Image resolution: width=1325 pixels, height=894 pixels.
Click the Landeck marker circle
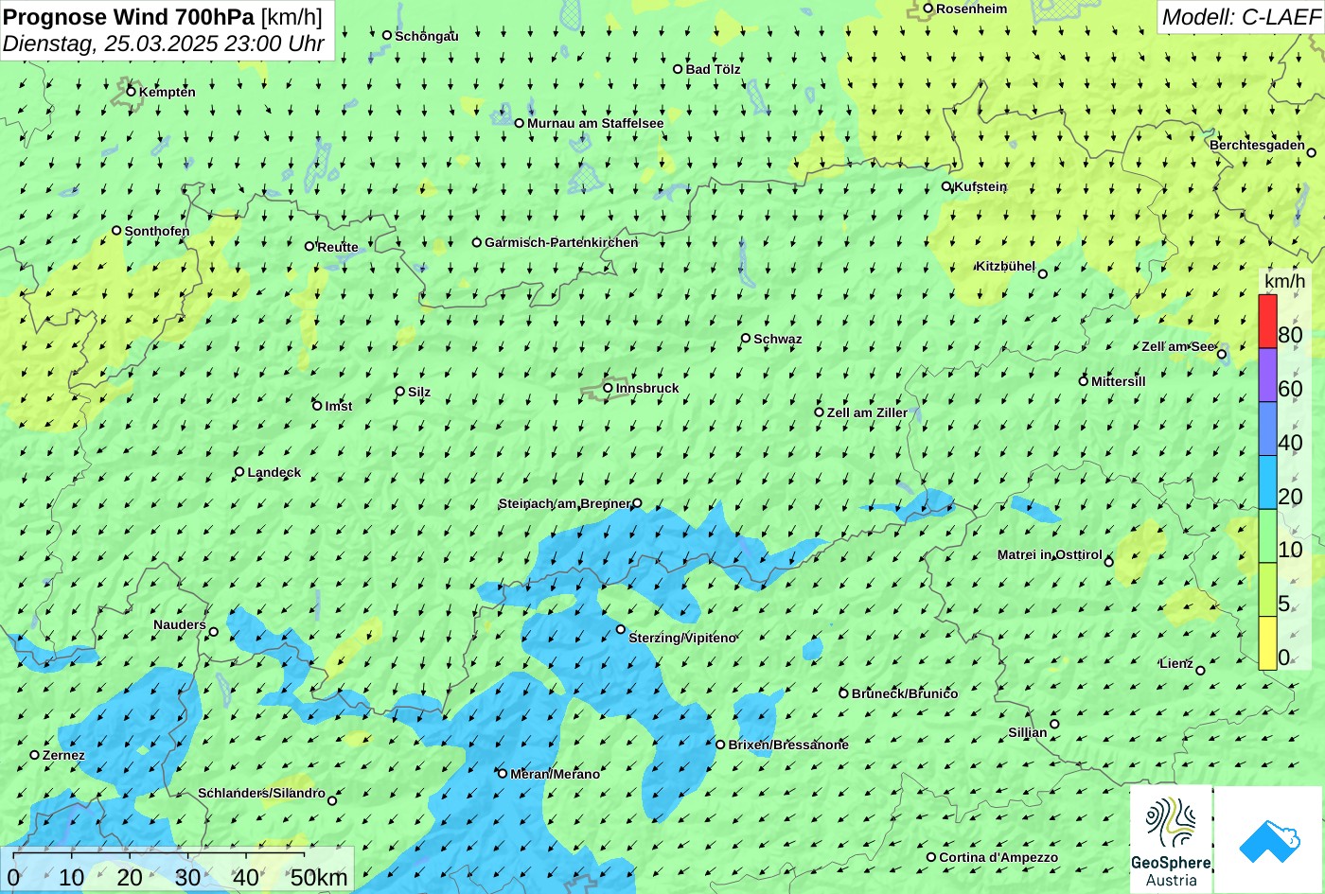pyautogui.click(x=239, y=472)
